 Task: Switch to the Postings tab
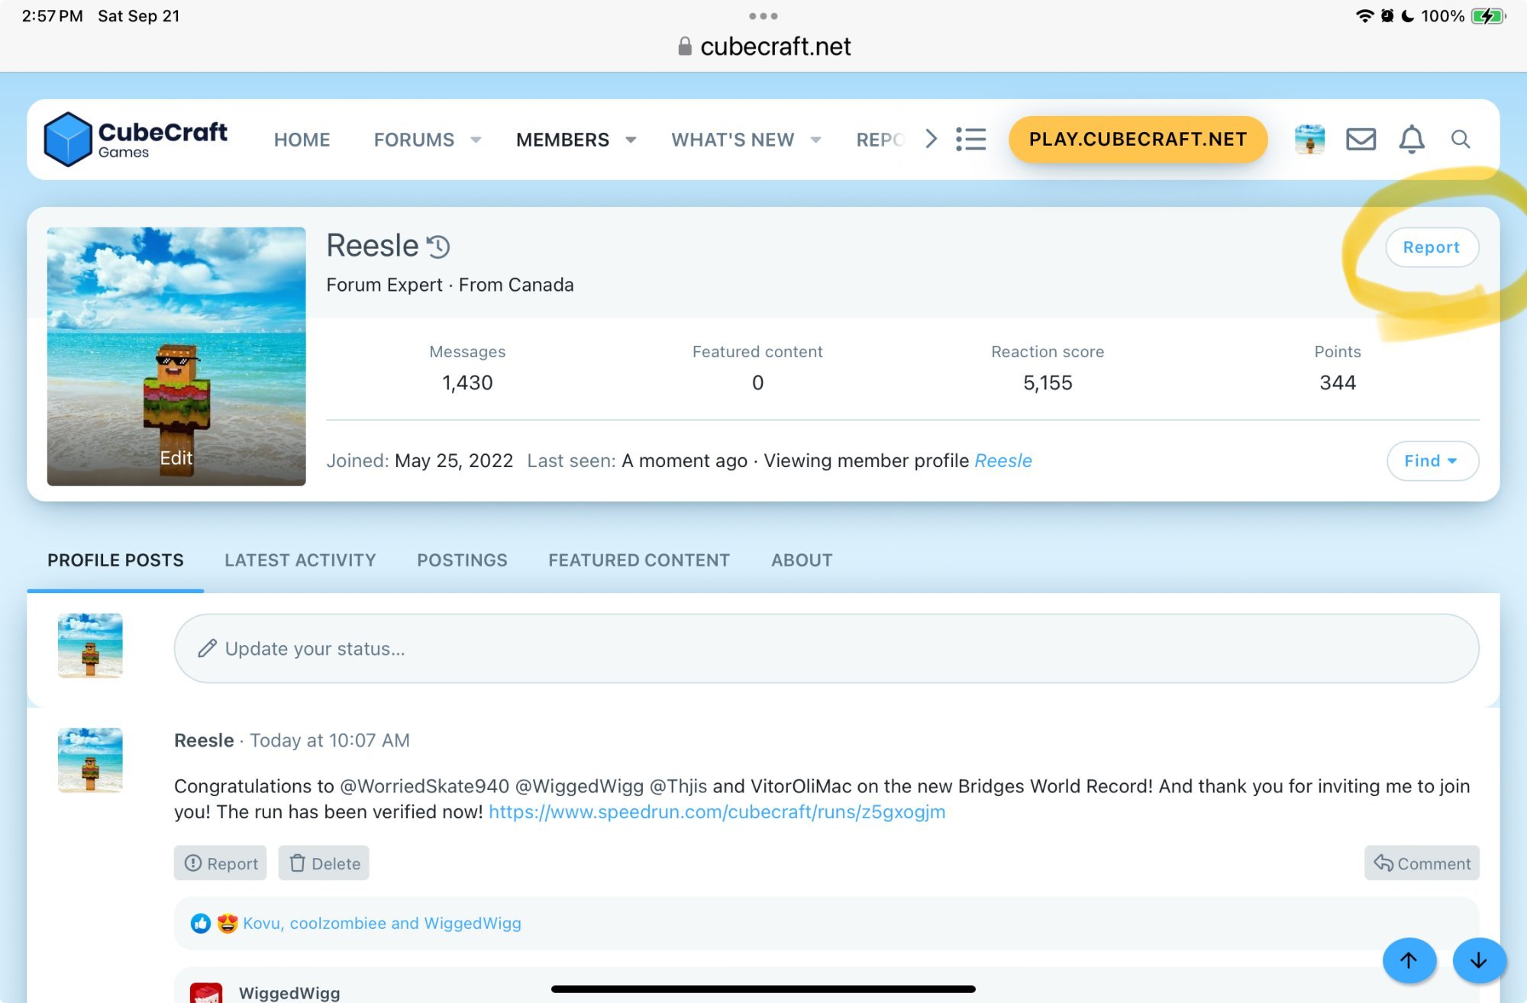pos(462,560)
